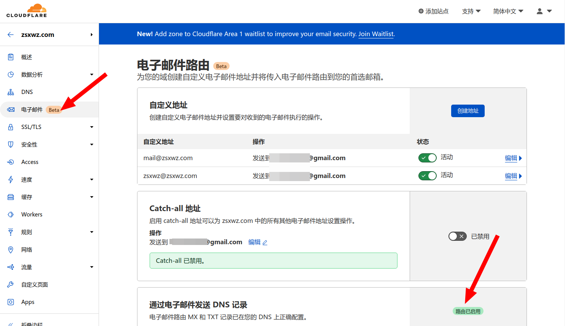Click the 概述 clipboard icon

11,57
